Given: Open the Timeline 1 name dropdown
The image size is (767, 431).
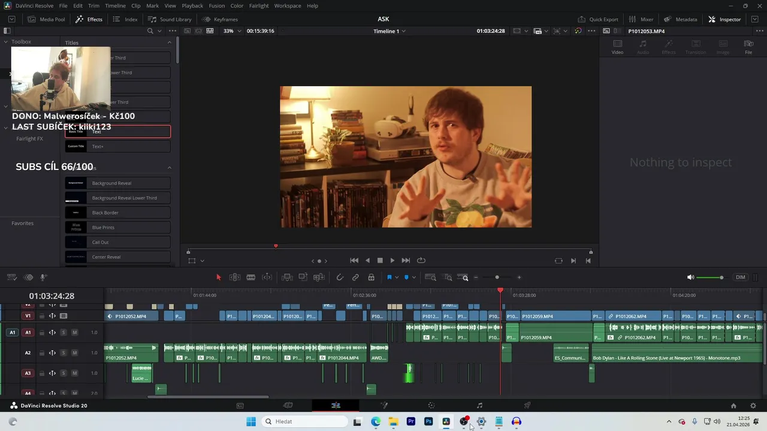Looking at the screenshot, I should (389, 31).
